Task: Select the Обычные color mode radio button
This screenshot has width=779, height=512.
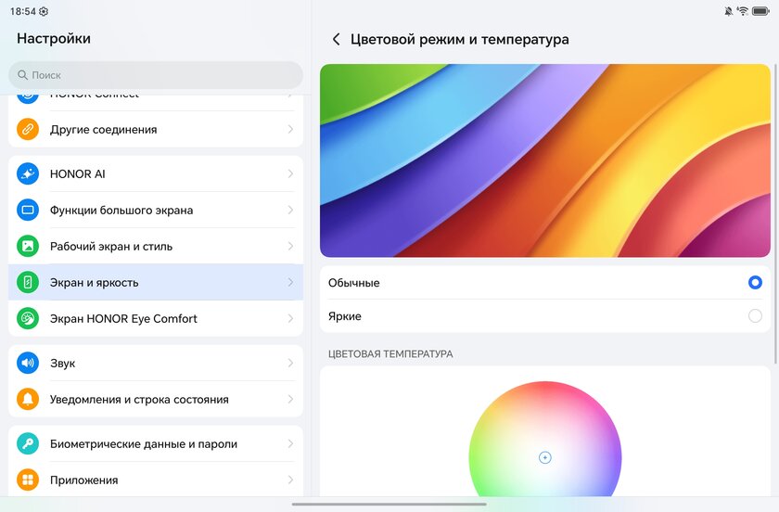Action: [755, 282]
